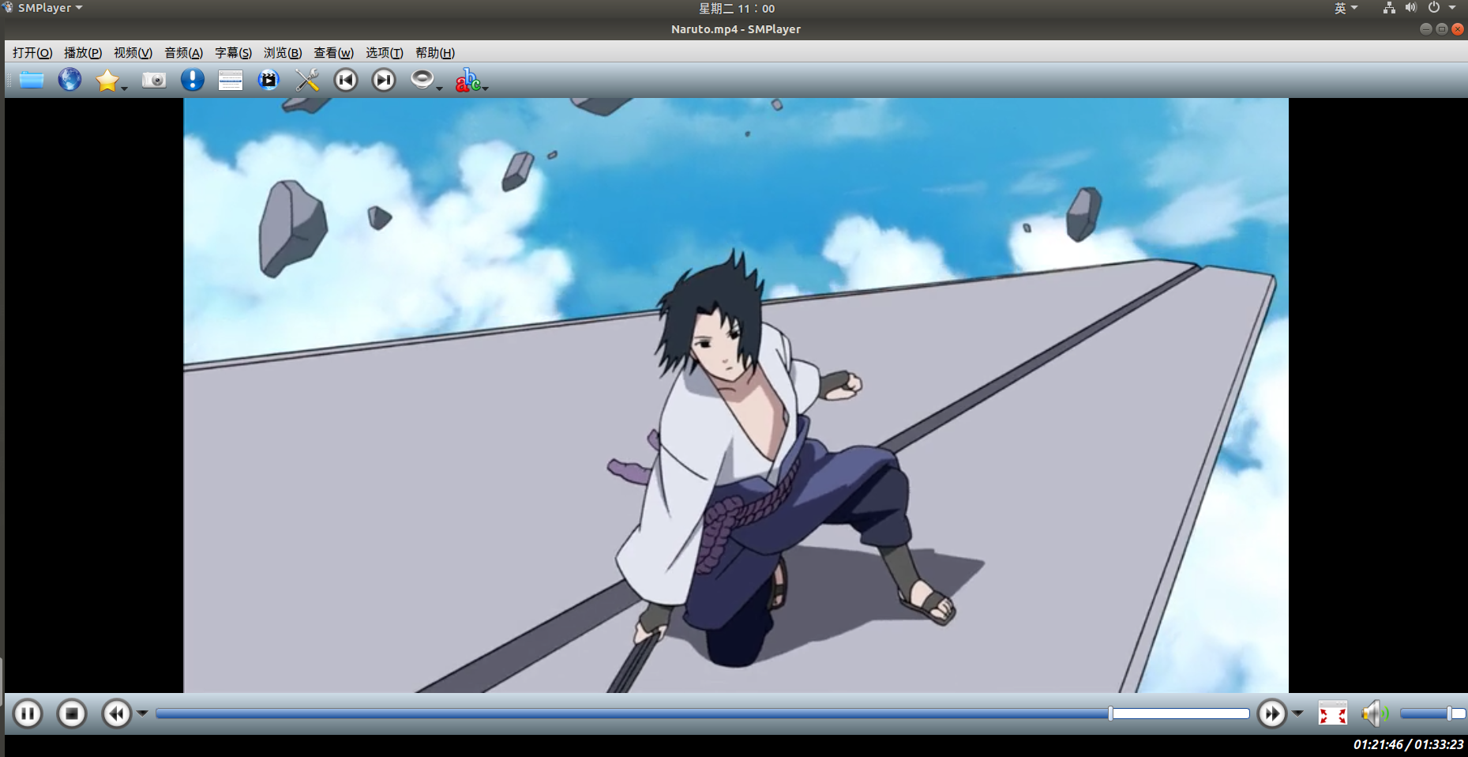Jump to next chapter

[x=383, y=80]
